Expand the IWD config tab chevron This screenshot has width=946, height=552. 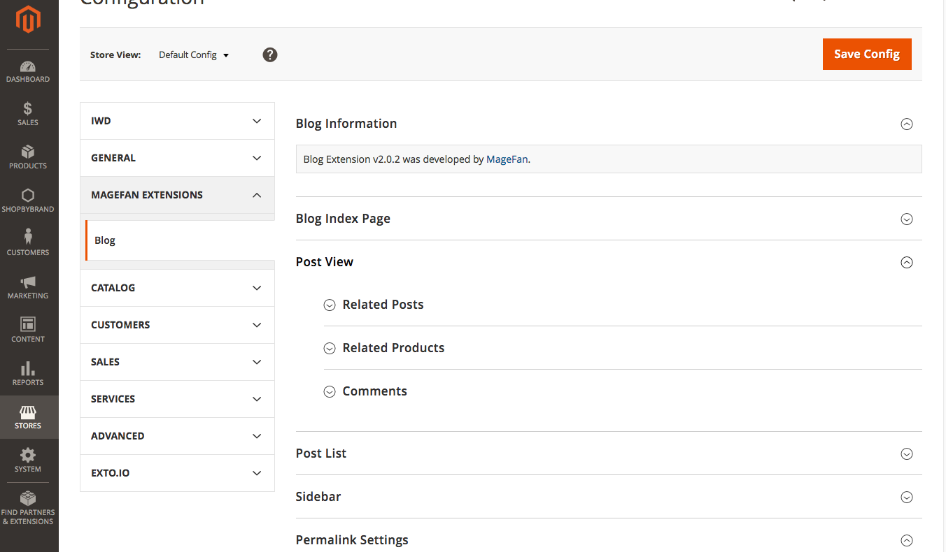257,121
